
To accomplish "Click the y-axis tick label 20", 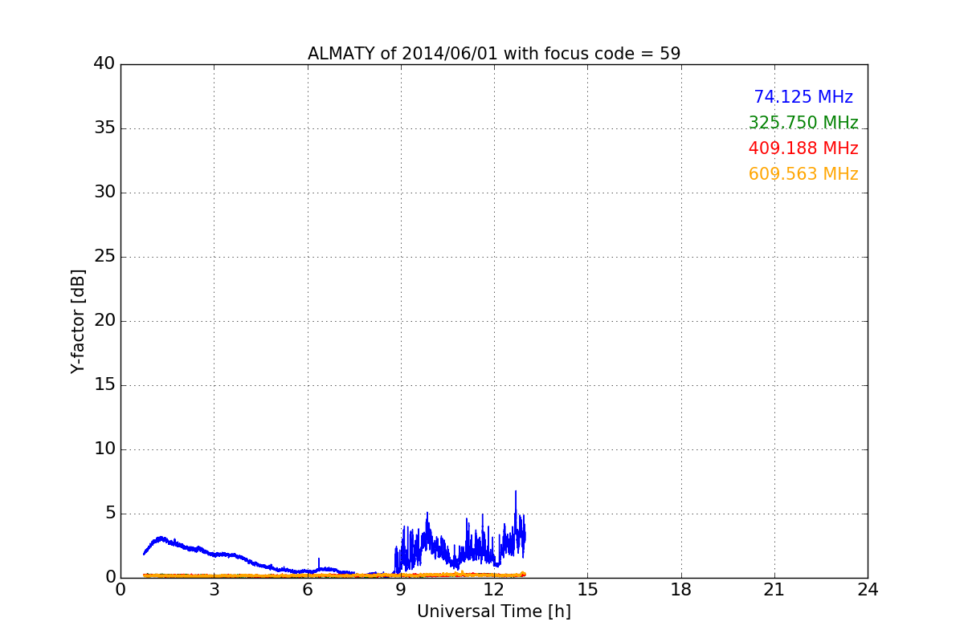I will (104, 321).
